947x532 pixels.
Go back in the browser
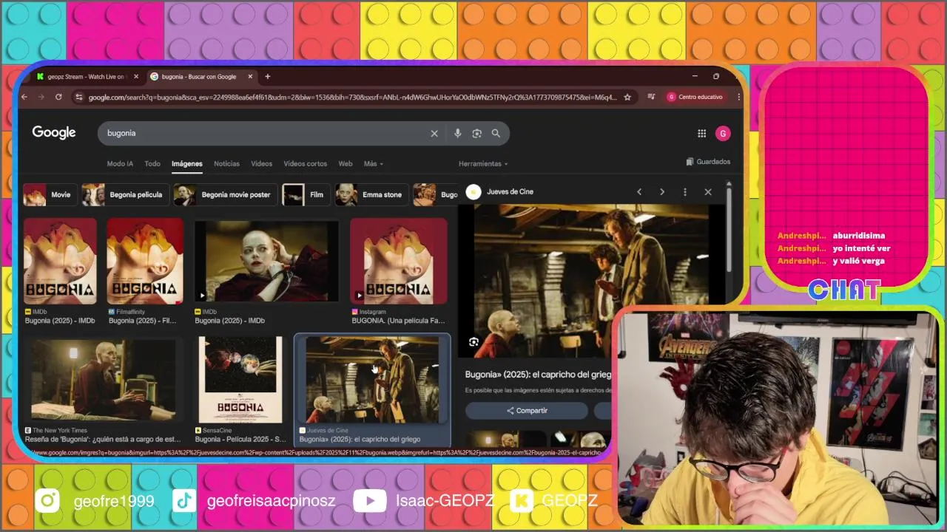(x=24, y=97)
